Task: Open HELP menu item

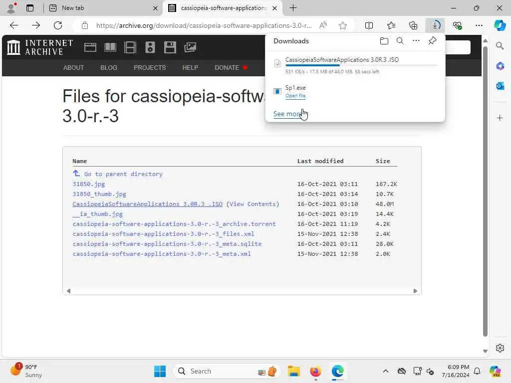Action: (190, 68)
